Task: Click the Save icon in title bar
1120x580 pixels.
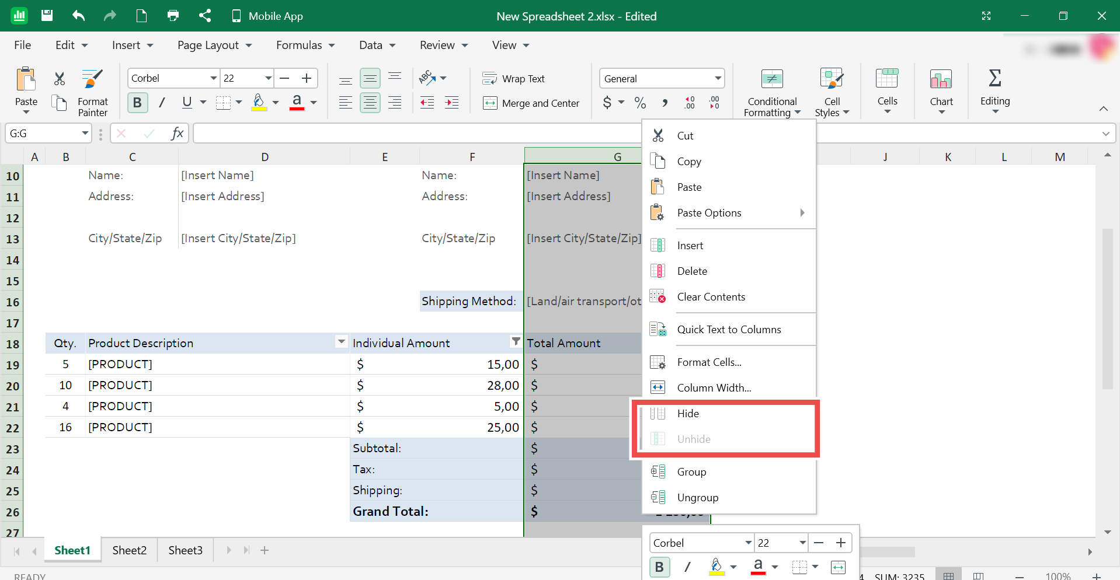Action: pos(47,16)
